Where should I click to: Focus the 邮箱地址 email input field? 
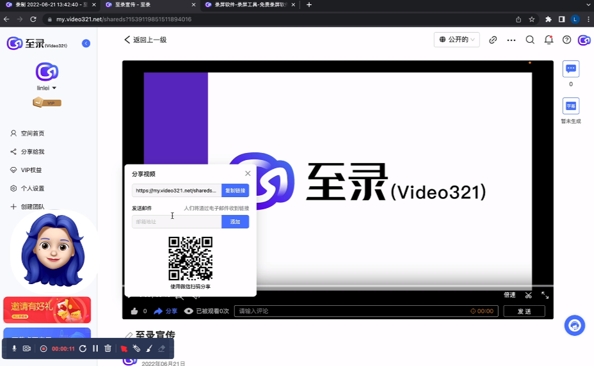click(177, 221)
